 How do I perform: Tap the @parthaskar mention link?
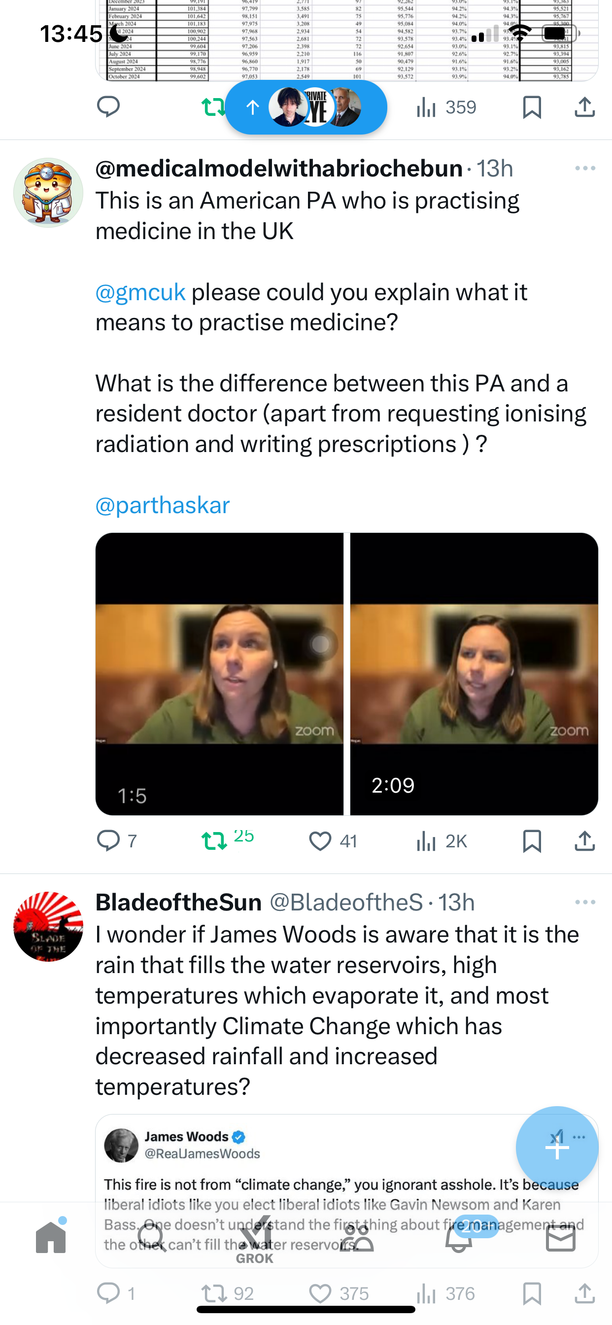pyautogui.click(x=163, y=505)
